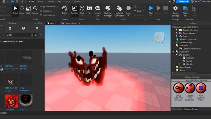Enable the Collisions checkbox
211x119 pixels.
(x=41, y=11)
